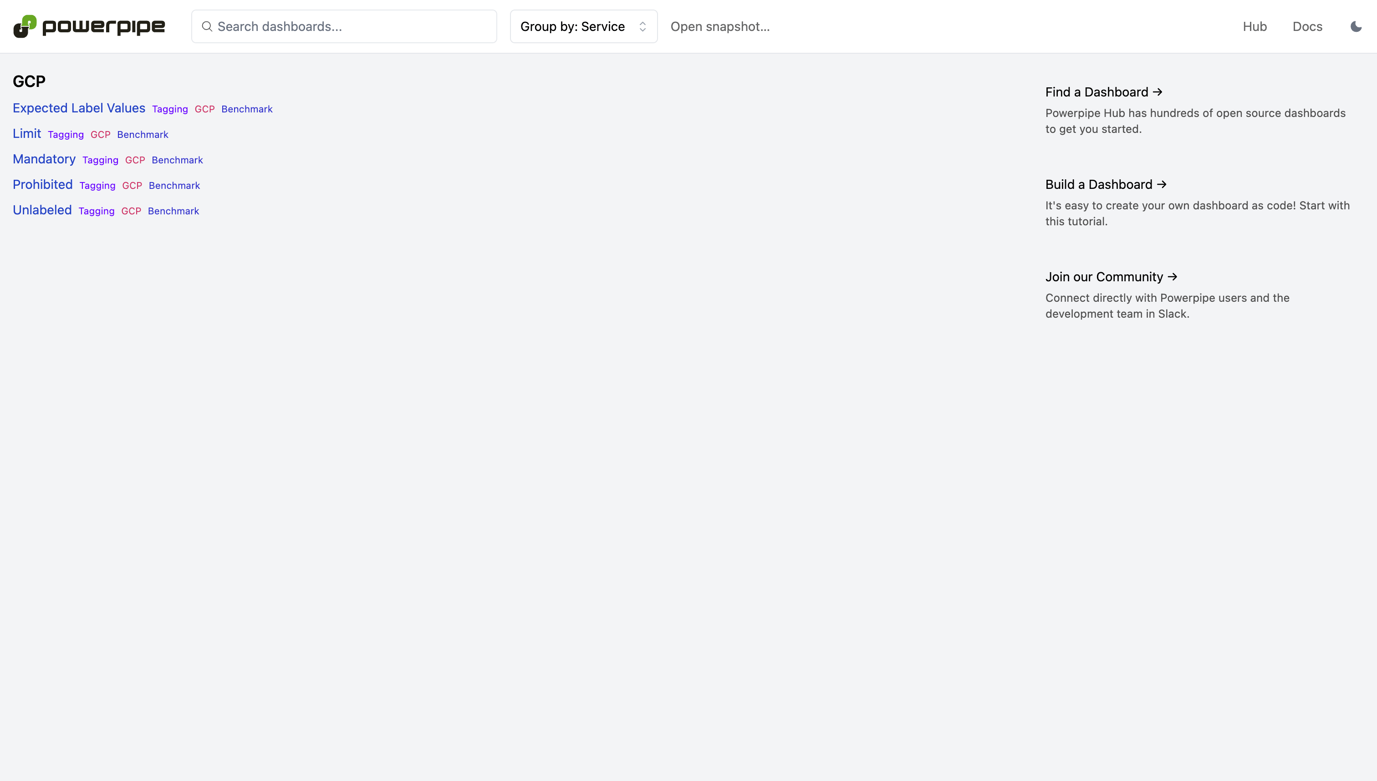Click the search dashboards input field
Viewport: 1377px width, 781px height.
(344, 26)
